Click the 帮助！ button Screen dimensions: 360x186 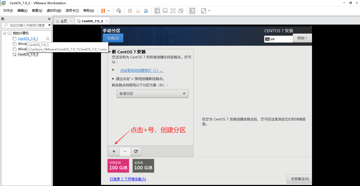click(x=302, y=38)
